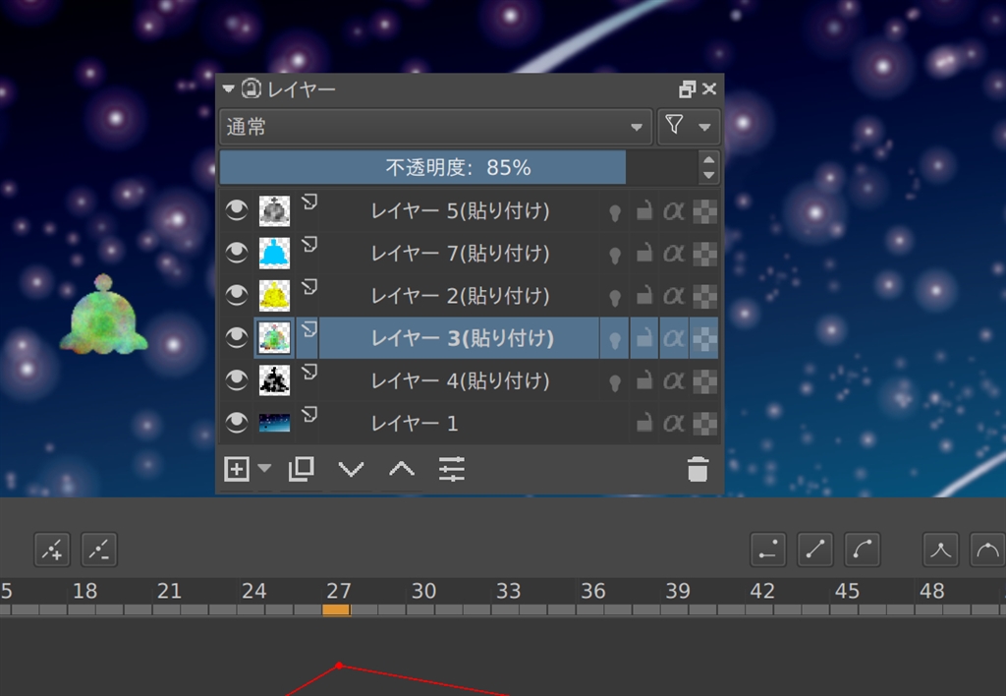Open the layer filter dropdown arrow
The image size is (1006, 696).
point(704,127)
